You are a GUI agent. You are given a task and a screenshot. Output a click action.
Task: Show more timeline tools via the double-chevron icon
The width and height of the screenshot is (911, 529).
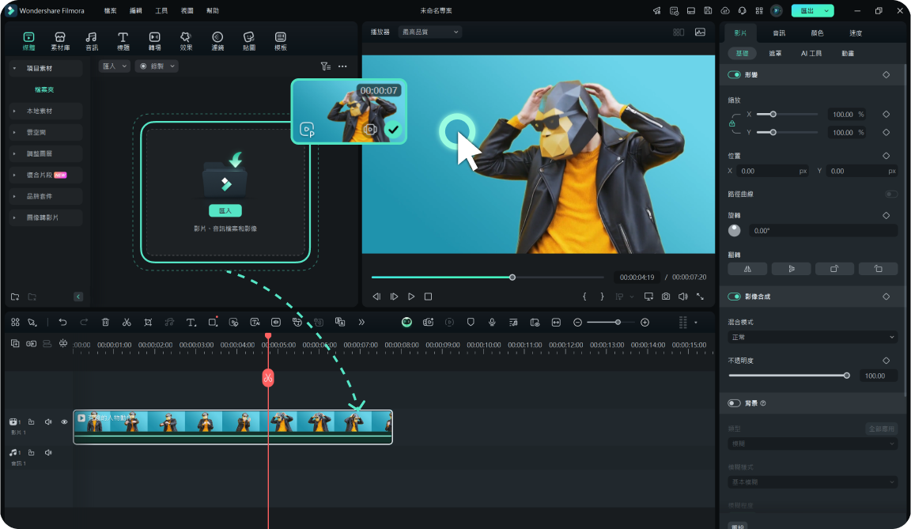361,323
